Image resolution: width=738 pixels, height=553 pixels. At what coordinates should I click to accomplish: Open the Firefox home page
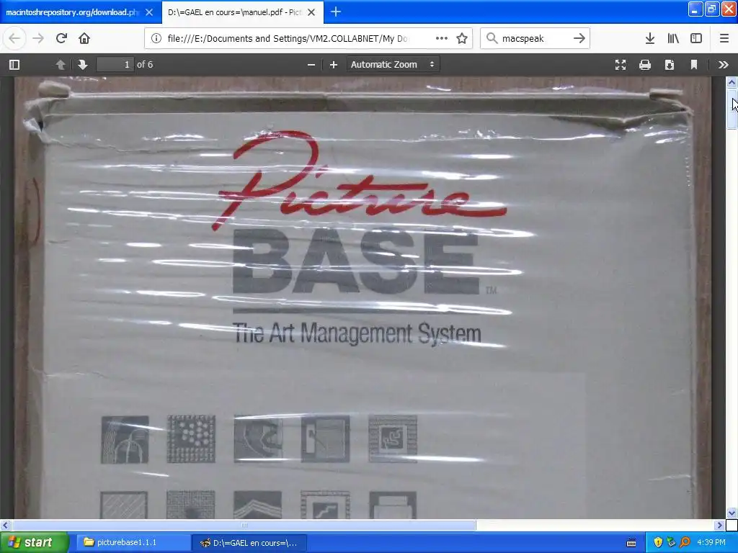tap(84, 38)
